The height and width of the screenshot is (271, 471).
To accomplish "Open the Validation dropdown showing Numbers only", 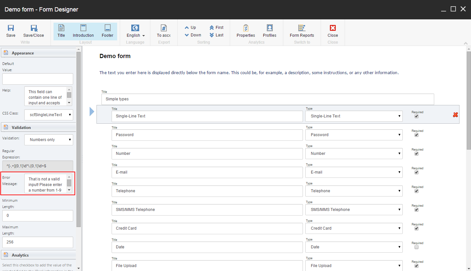I will pos(49,139).
